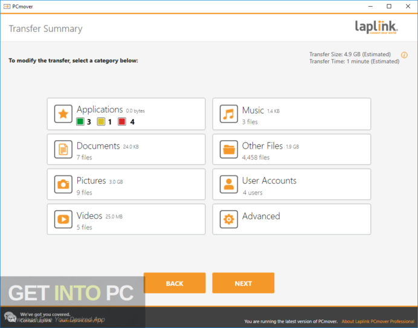
Task: Select the Pictures category title
Action: coord(91,181)
